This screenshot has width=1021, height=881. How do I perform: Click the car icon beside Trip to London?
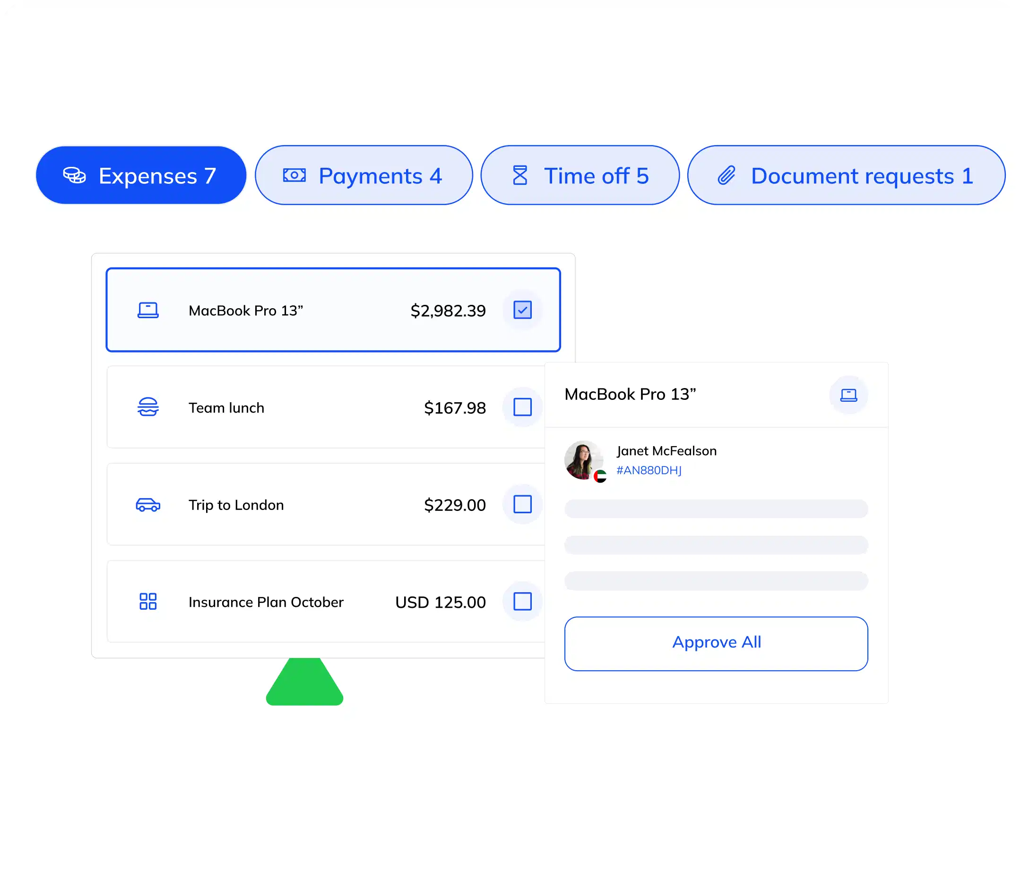pos(148,505)
